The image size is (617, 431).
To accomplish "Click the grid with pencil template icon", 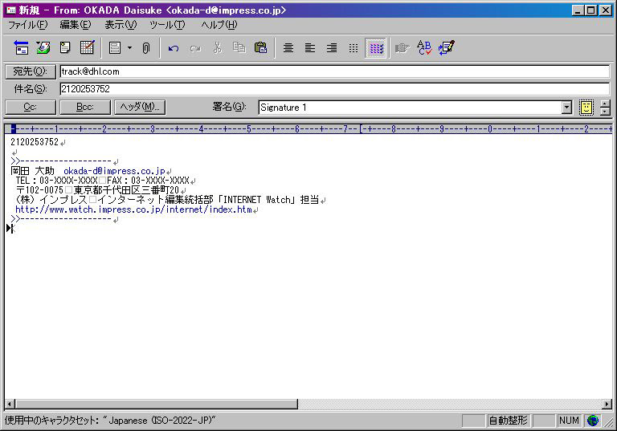I will click(x=87, y=48).
